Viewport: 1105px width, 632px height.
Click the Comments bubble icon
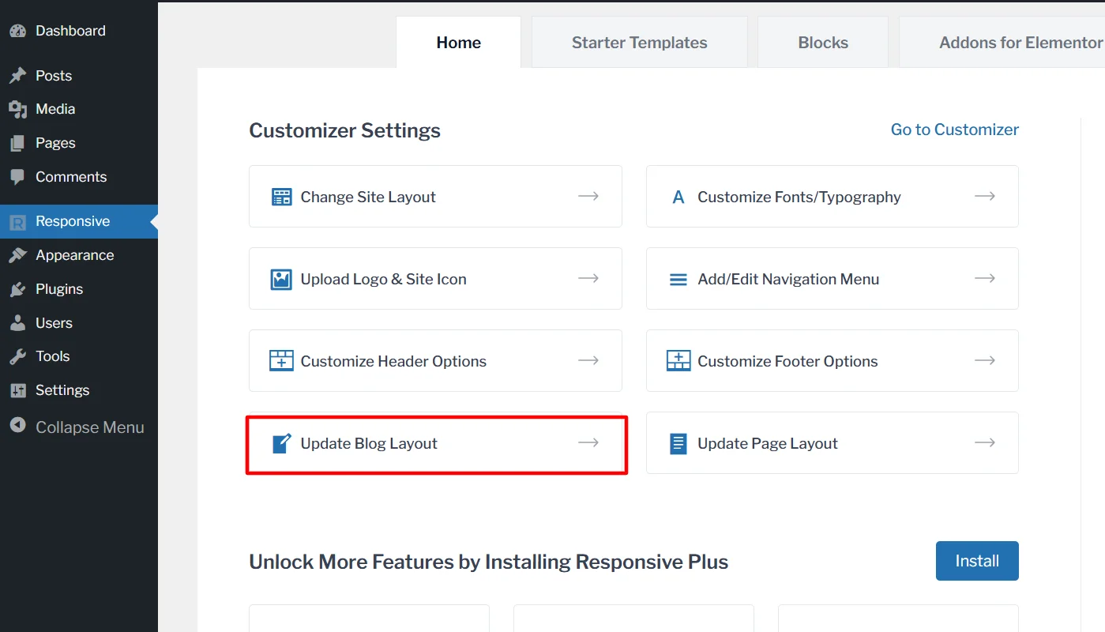pyautogui.click(x=17, y=177)
